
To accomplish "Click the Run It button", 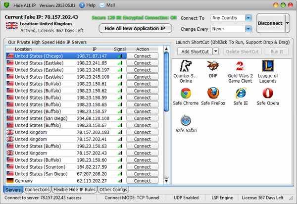I will point(277,51).
